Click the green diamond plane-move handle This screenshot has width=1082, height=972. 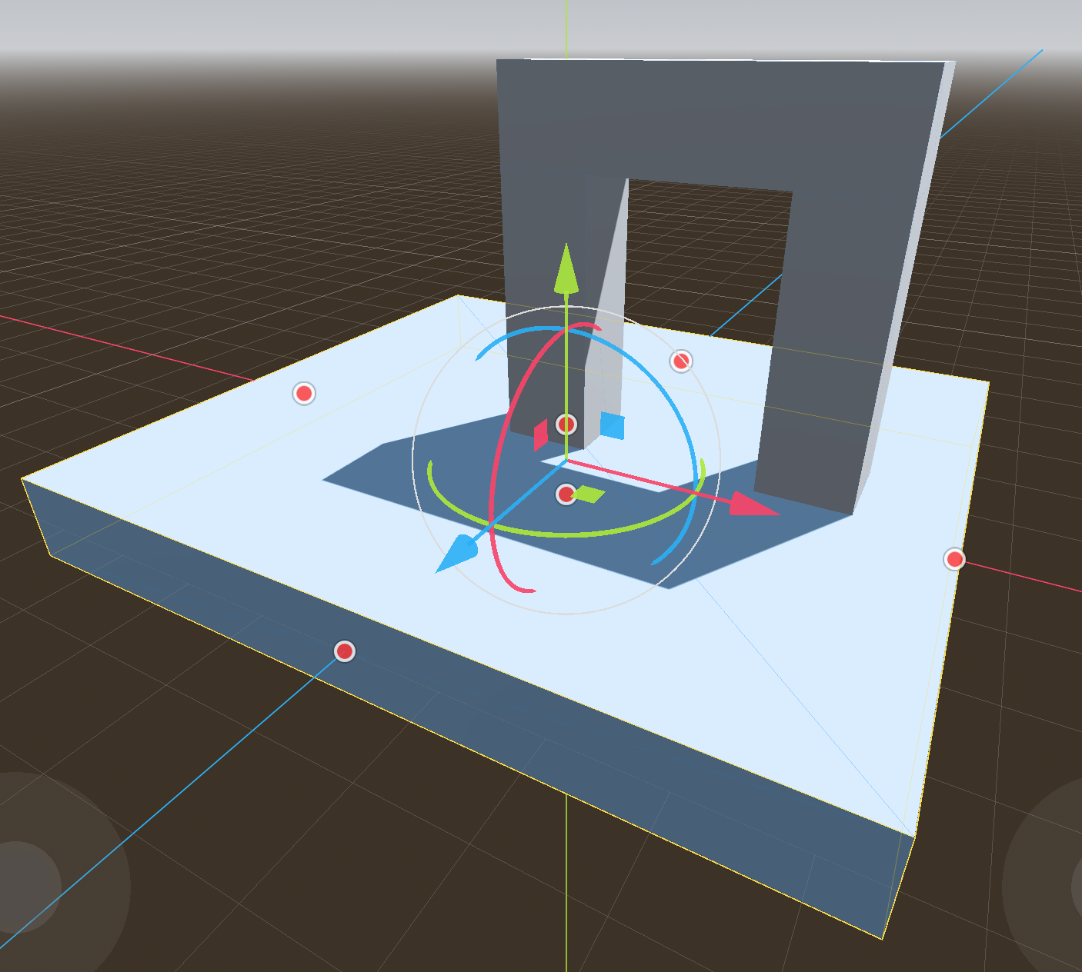(589, 494)
